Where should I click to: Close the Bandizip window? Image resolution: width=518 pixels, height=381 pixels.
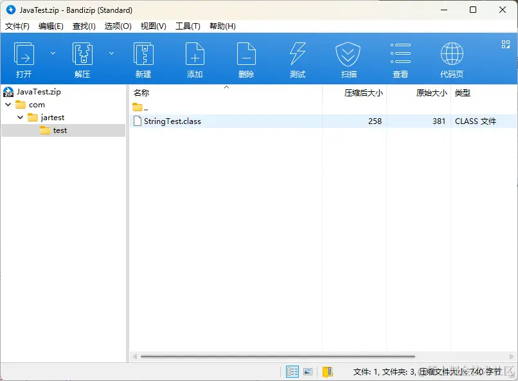click(503, 10)
